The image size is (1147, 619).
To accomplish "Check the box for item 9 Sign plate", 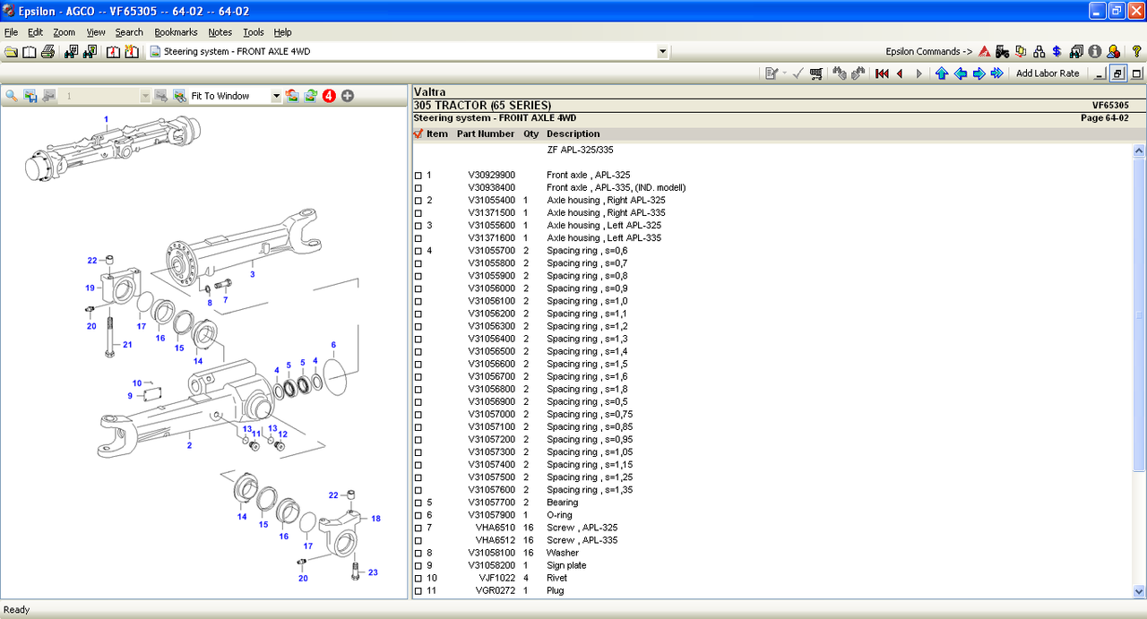I will coord(418,565).
